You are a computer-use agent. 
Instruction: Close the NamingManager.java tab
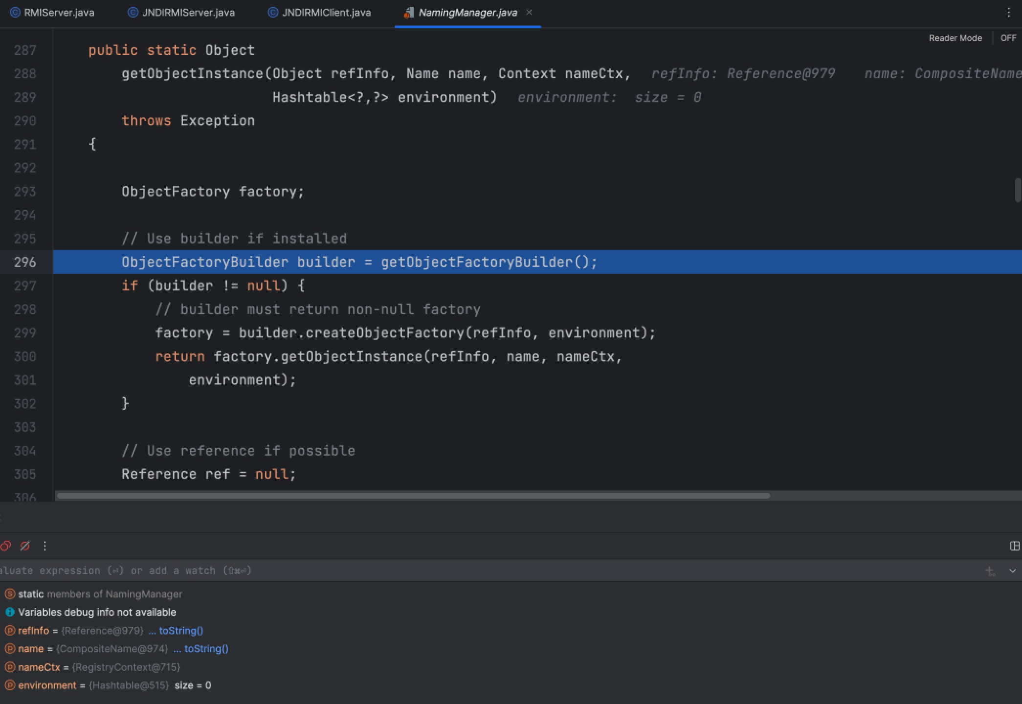[x=529, y=13]
